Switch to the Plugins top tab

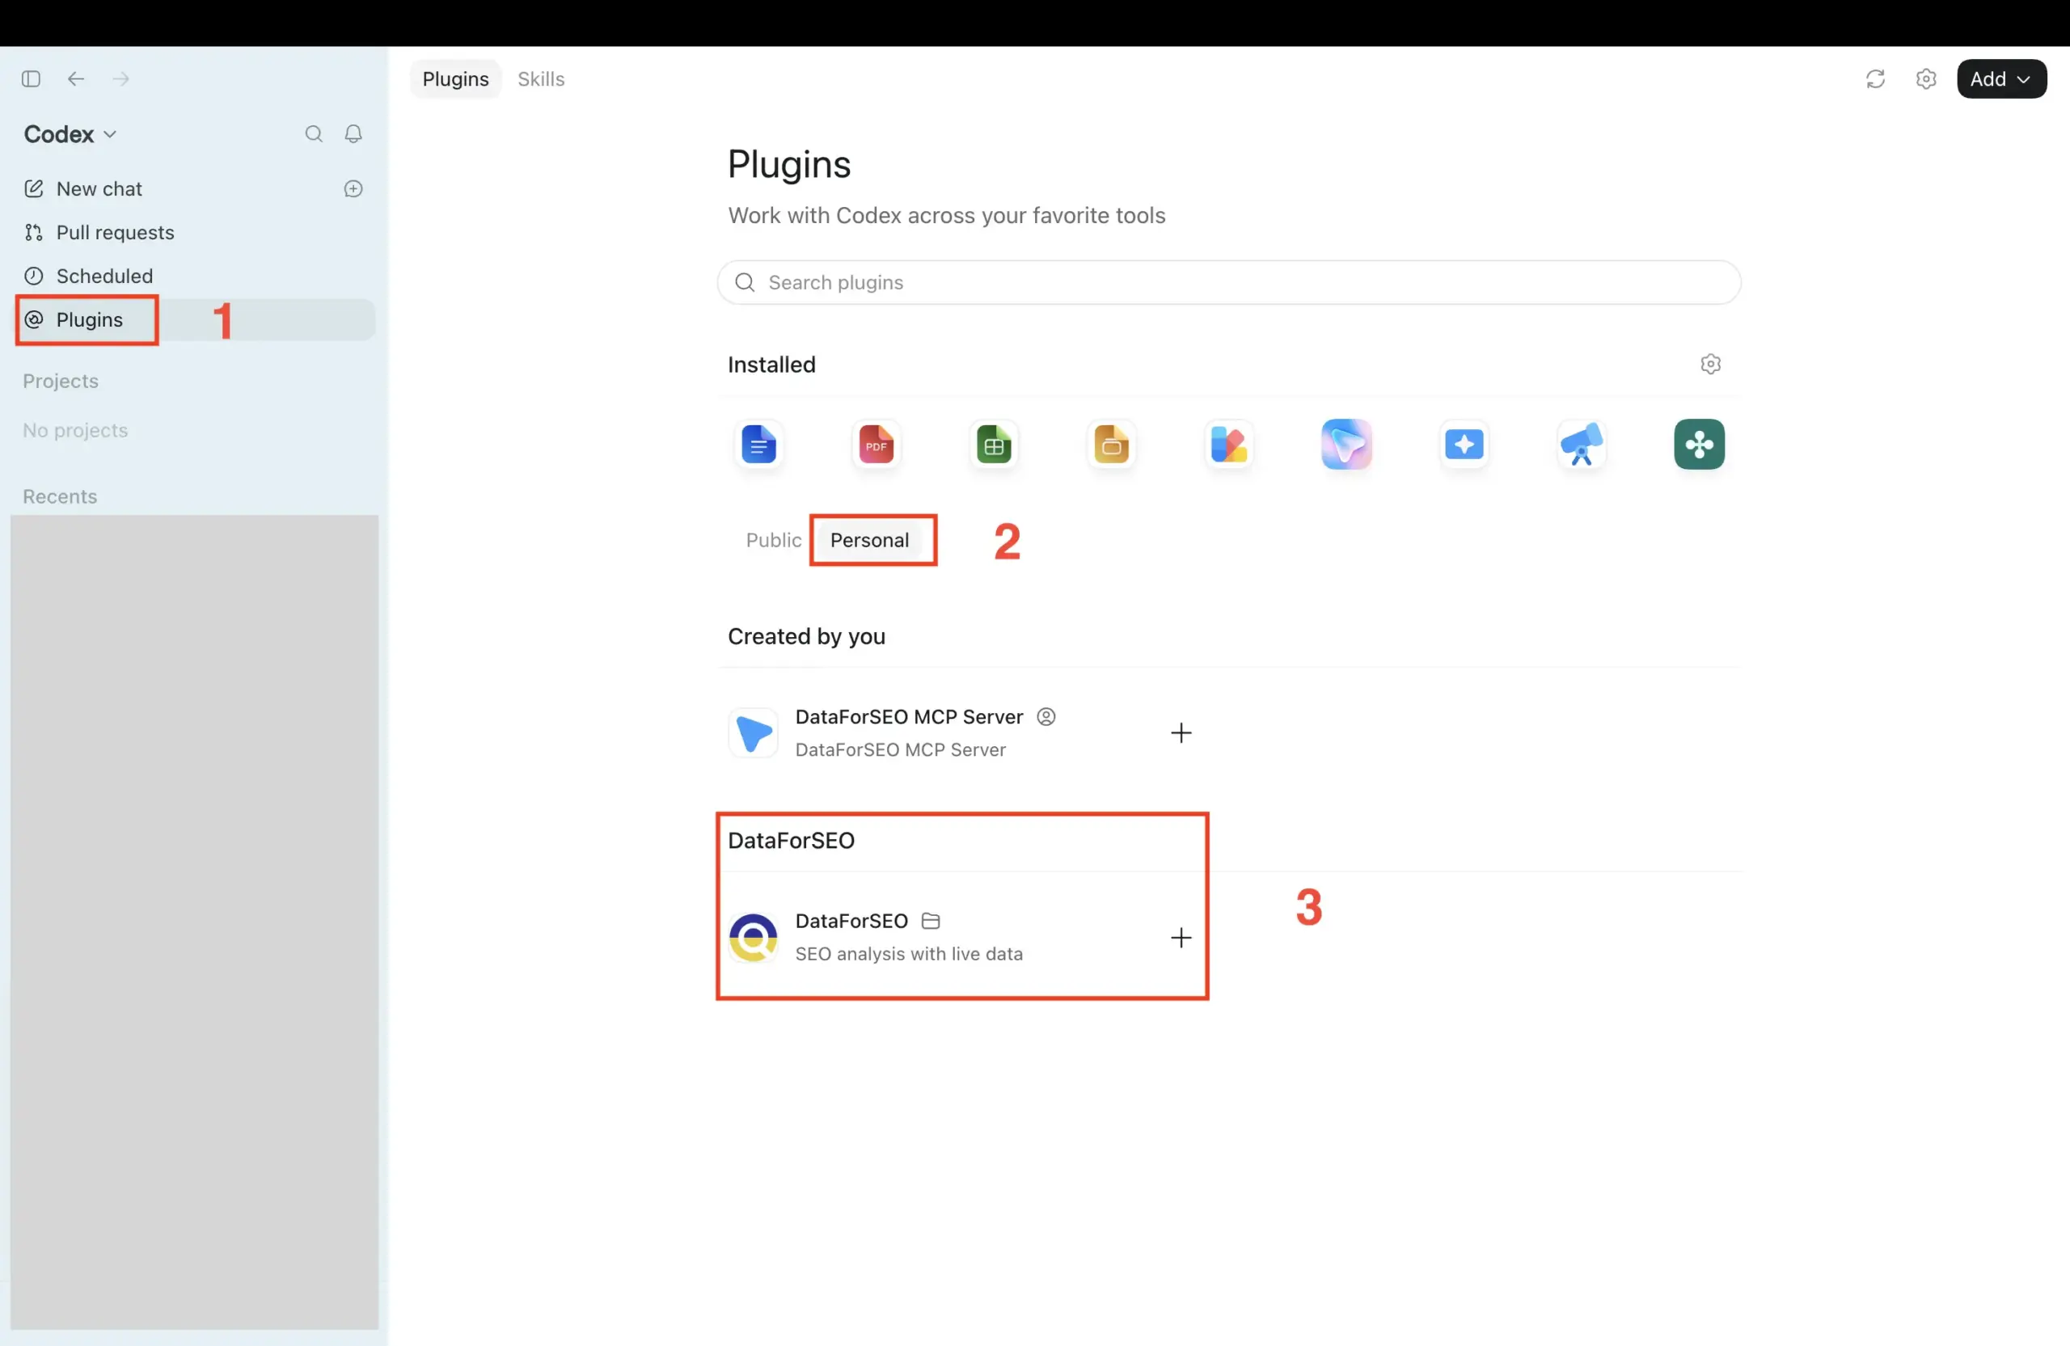click(x=456, y=79)
